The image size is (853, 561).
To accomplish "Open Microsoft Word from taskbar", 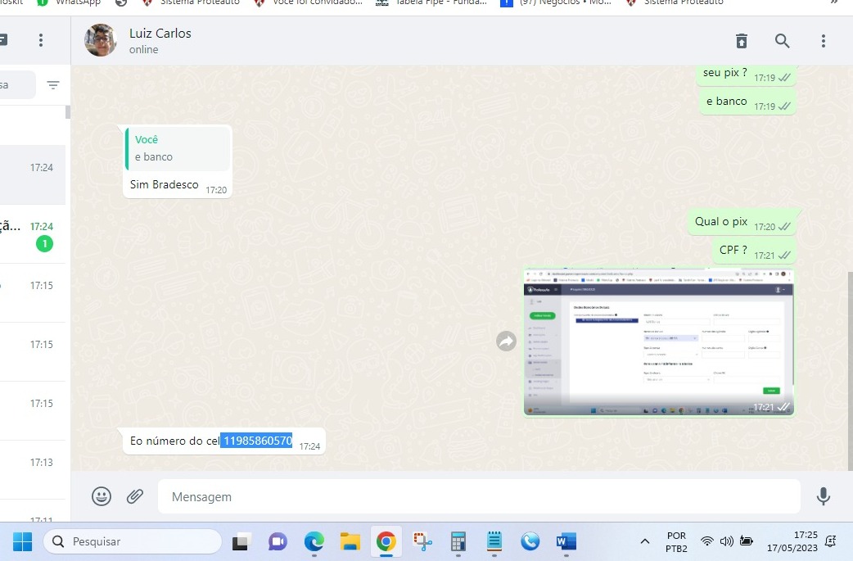I will click(566, 541).
